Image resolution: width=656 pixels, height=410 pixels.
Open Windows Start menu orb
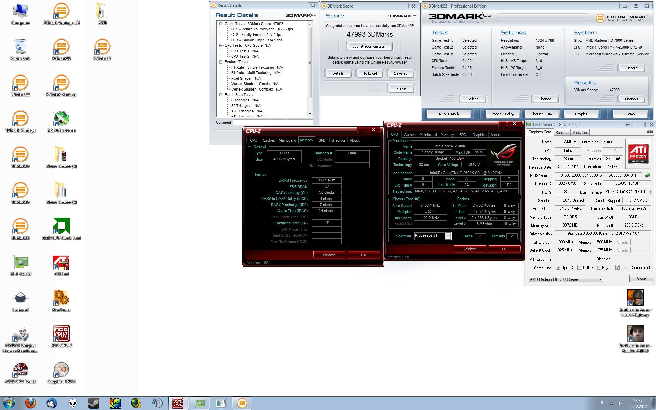9,403
